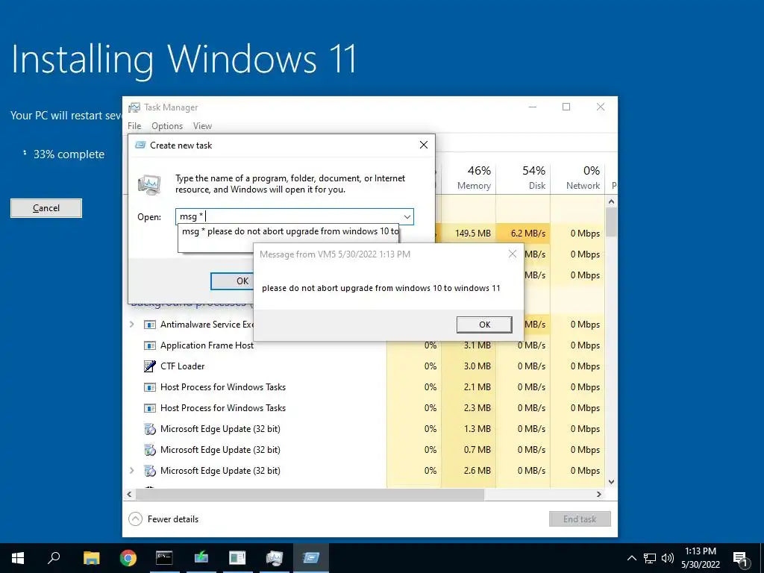Sort by the Disk column header
The image size is (764, 573).
(x=523, y=178)
